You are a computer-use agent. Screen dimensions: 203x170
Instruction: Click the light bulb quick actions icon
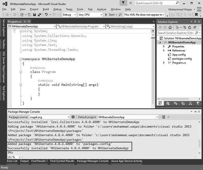tap(14, 31)
